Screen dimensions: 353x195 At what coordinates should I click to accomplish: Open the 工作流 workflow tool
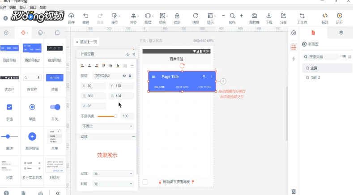[x=302, y=16]
